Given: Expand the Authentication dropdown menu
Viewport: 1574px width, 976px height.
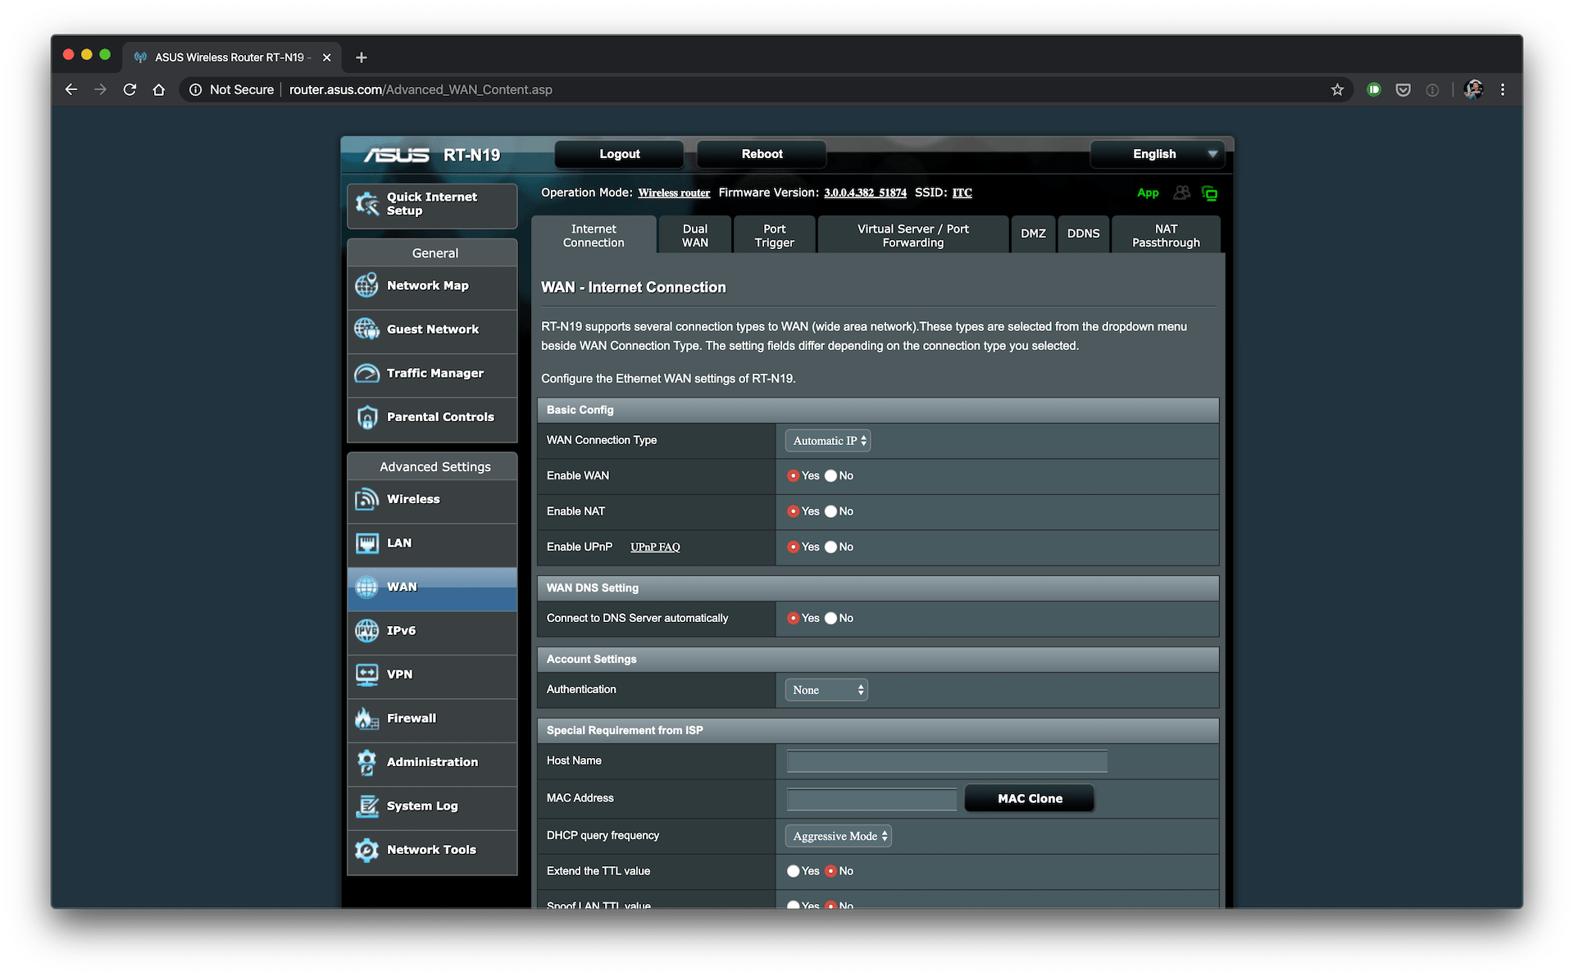Looking at the screenshot, I should (x=826, y=689).
